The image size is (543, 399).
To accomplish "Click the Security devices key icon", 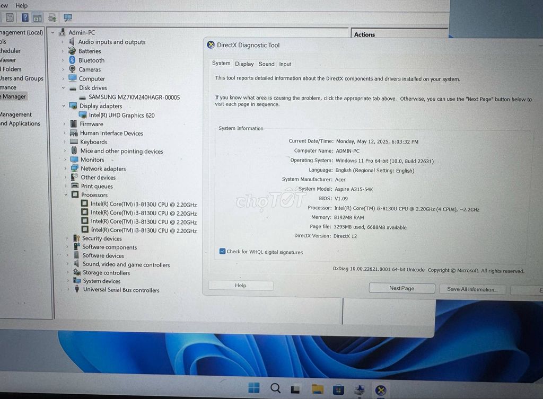I will (x=76, y=238).
